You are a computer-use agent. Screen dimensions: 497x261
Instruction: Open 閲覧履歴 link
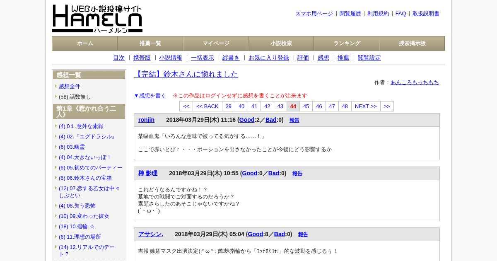point(350,14)
